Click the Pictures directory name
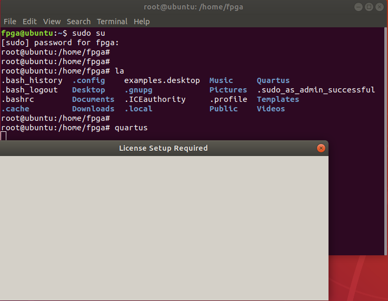388x301 pixels. pyautogui.click(x=228, y=90)
